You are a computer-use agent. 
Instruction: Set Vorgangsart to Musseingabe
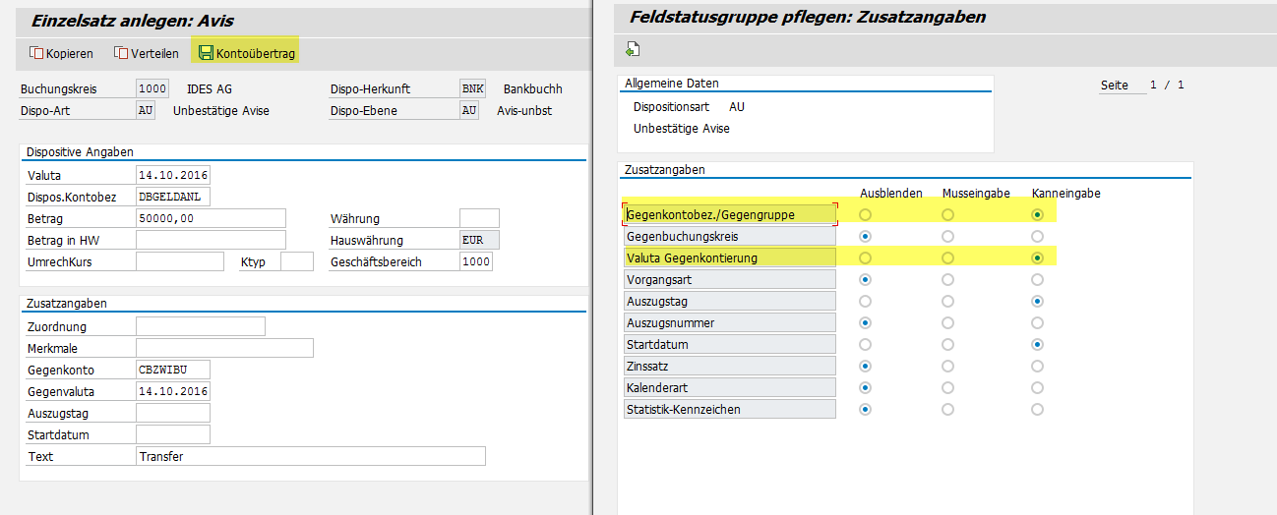tap(947, 279)
